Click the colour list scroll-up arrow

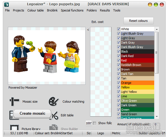[x=157, y=29]
